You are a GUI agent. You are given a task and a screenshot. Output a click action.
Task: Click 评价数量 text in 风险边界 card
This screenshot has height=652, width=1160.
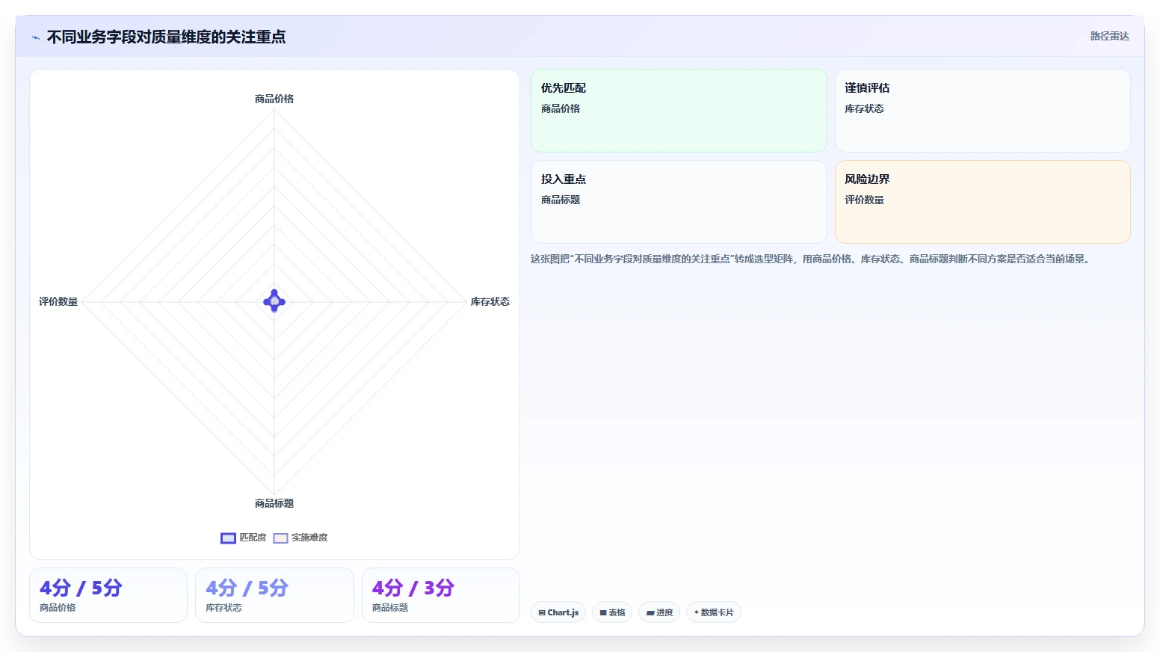[x=864, y=200]
